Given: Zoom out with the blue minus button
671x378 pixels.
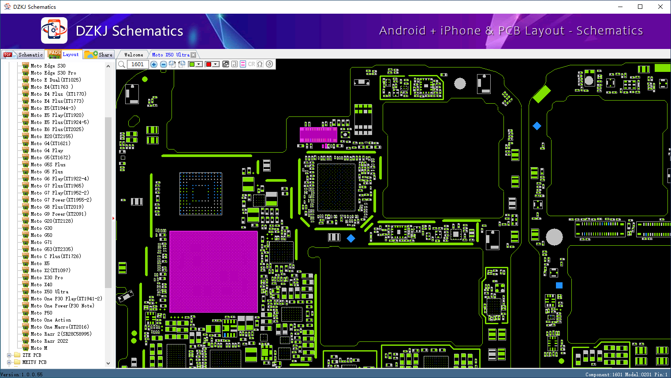Looking at the screenshot, I should click(x=164, y=64).
